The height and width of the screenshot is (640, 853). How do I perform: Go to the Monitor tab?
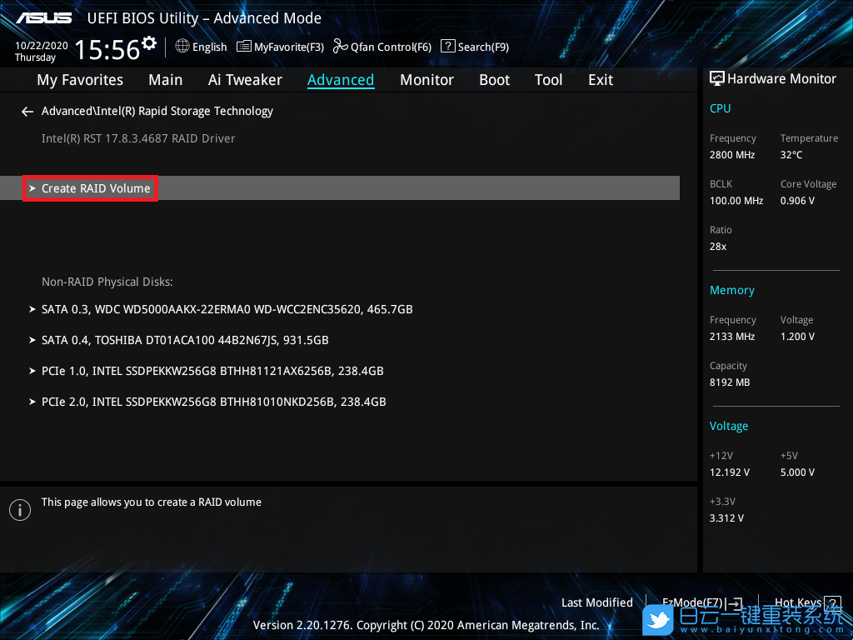pos(426,80)
